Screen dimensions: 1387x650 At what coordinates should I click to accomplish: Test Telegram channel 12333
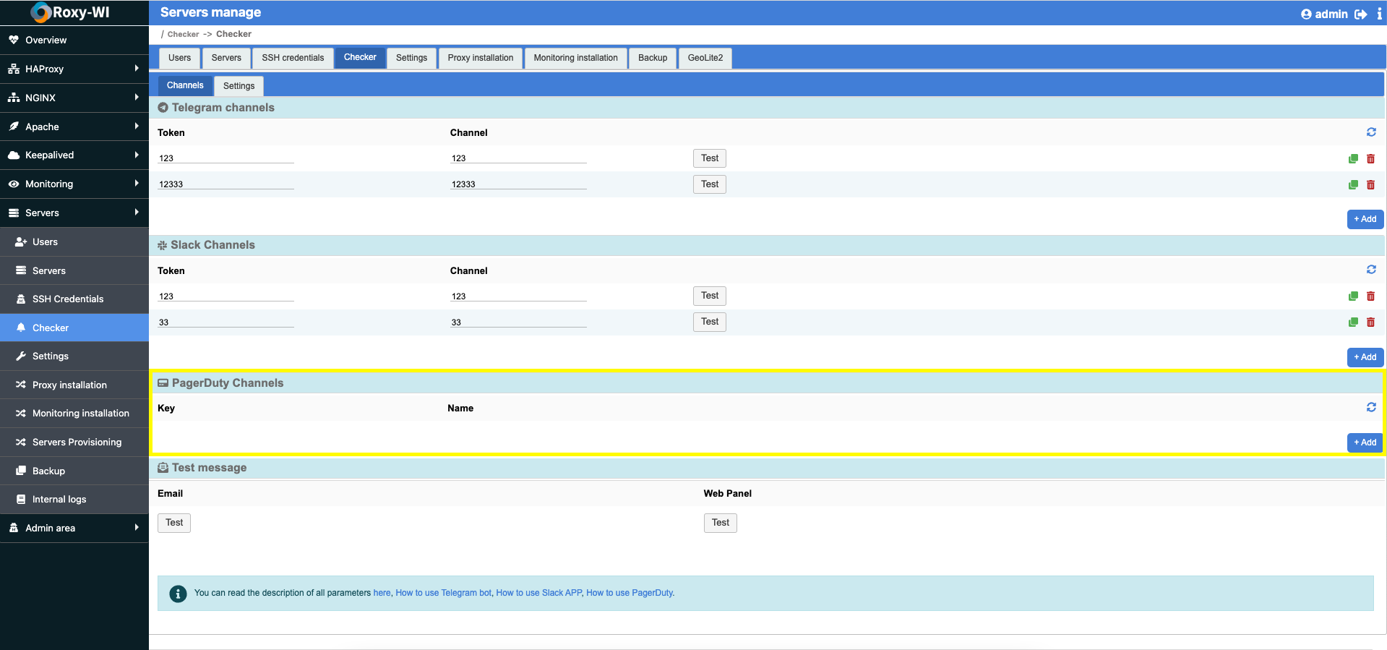[x=710, y=184]
